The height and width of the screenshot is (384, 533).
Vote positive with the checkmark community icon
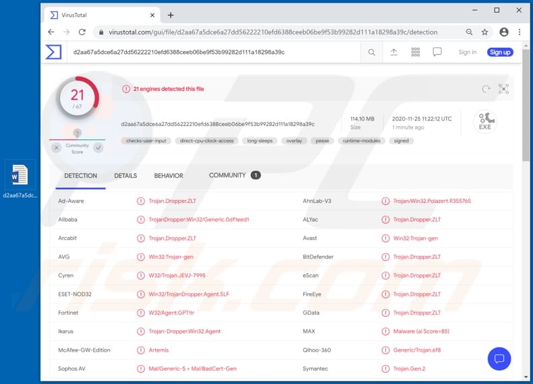click(x=99, y=148)
